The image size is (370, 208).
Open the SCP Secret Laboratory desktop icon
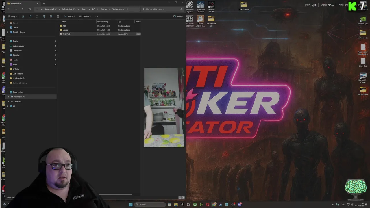190,21
